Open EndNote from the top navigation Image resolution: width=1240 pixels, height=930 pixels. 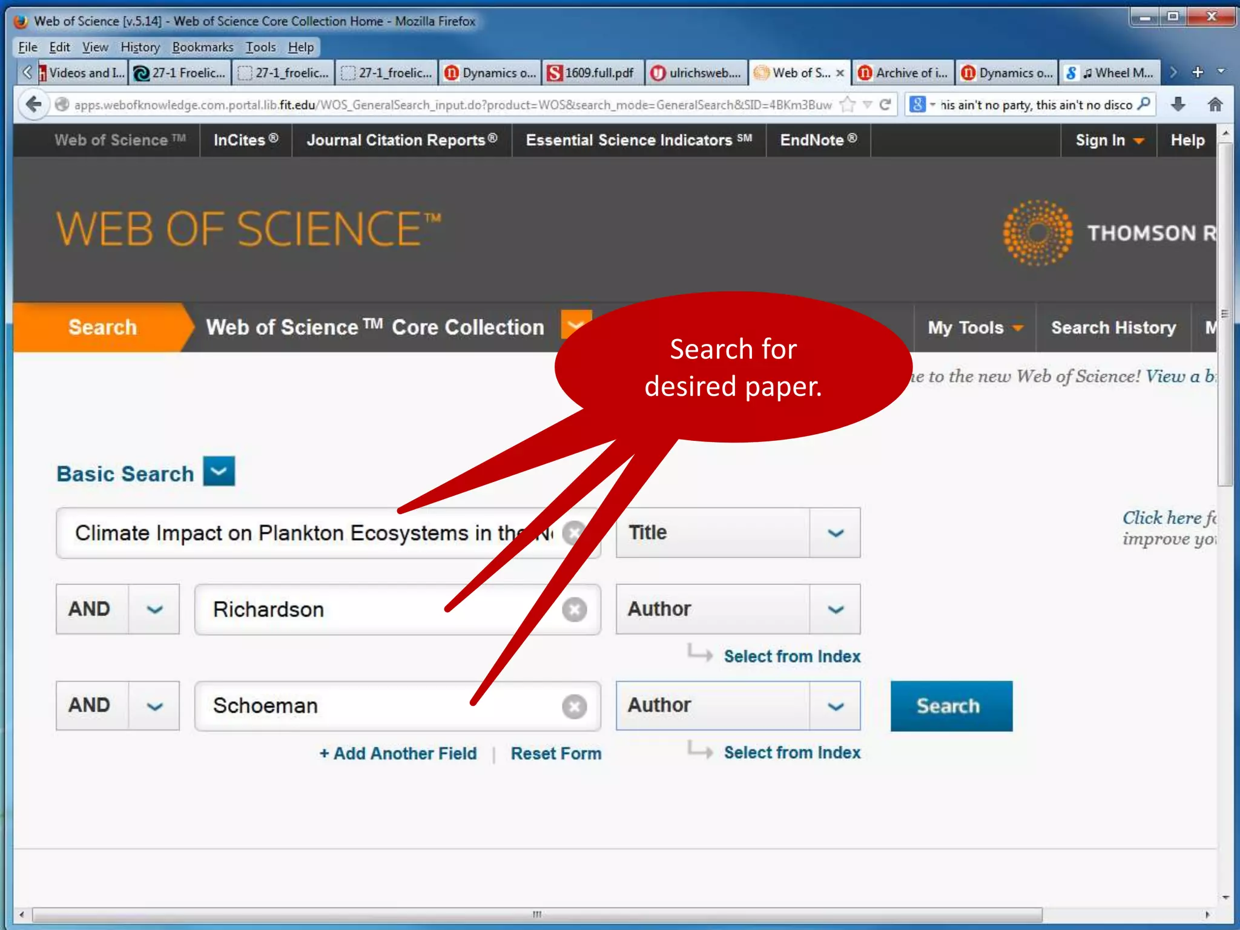point(818,140)
